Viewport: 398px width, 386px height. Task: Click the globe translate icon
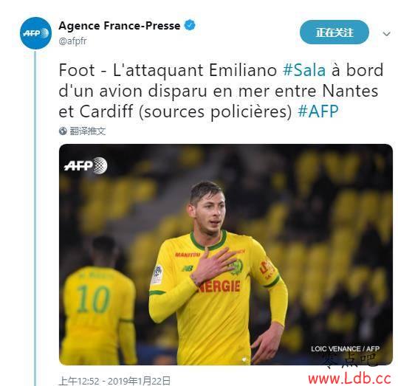[x=63, y=131]
